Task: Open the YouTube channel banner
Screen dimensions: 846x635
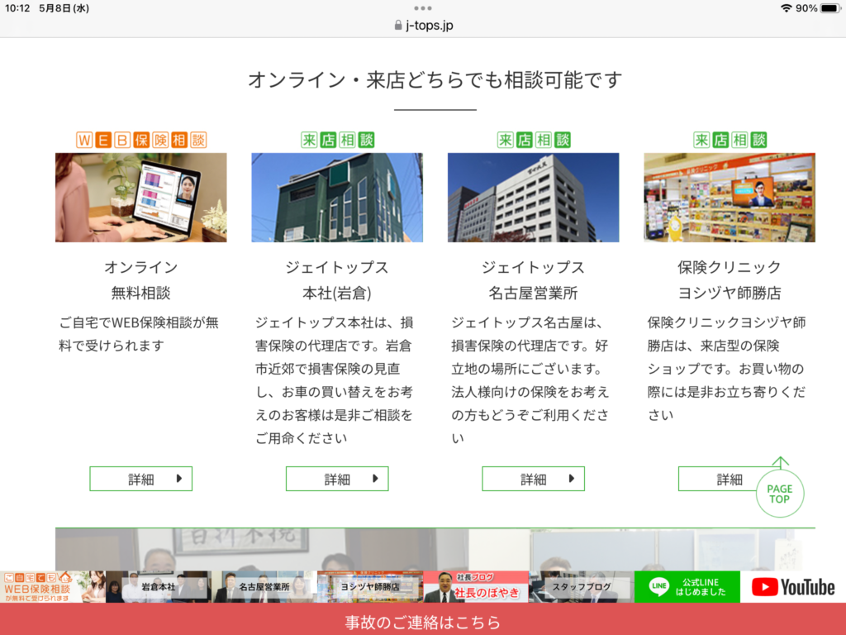Action: [x=793, y=587]
